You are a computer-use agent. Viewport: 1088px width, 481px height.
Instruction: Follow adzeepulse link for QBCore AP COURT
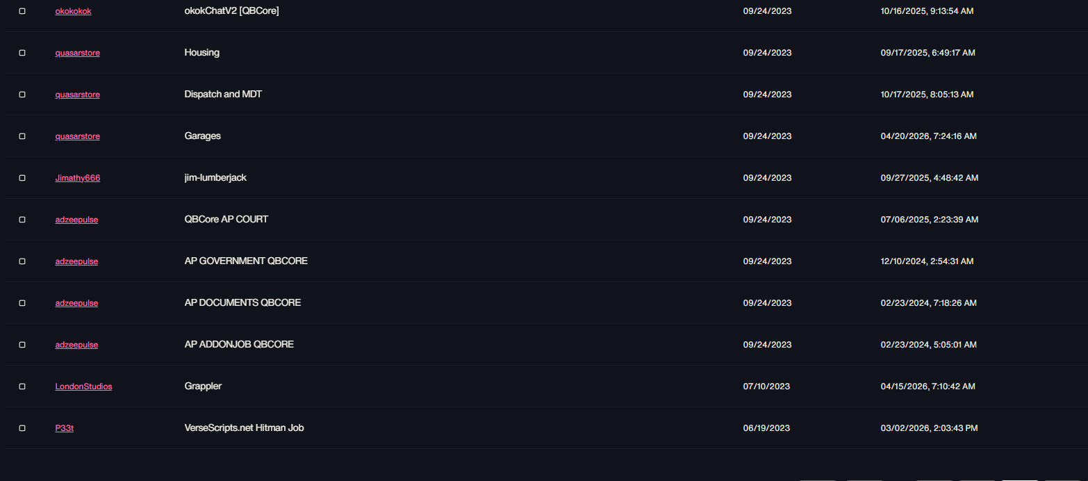coord(76,220)
